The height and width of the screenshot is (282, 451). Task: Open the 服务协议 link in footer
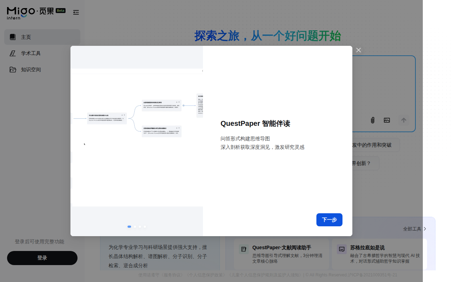(173, 275)
